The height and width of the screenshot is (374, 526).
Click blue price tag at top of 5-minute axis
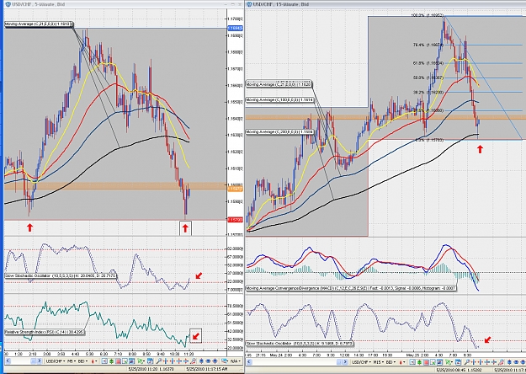[x=235, y=28]
